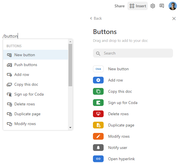Open the comments icon in header
The height and width of the screenshot is (163, 180).
pos(162,6)
